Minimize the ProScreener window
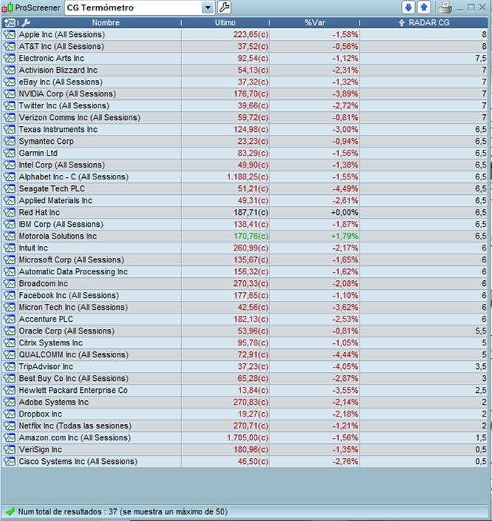Screen dimensions: 492x521 [460, 8]
